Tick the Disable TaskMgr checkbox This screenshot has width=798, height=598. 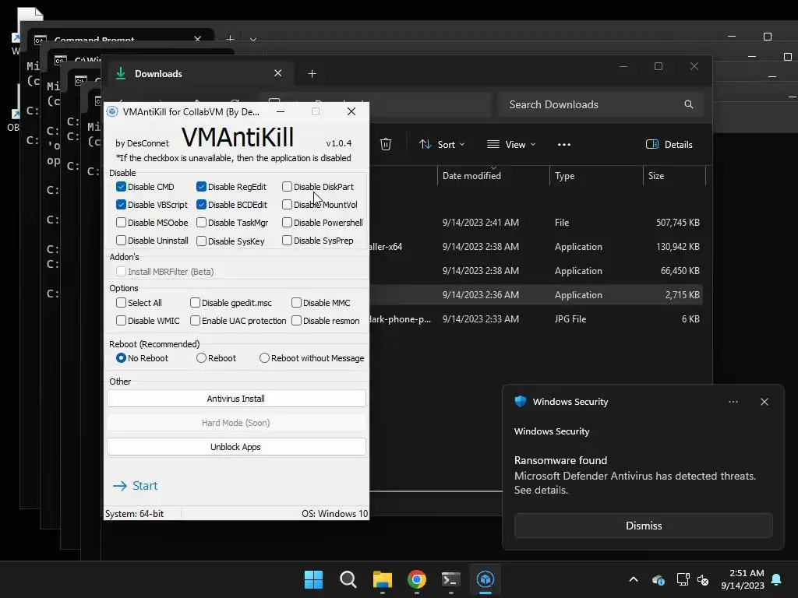[x=202, y=222]
